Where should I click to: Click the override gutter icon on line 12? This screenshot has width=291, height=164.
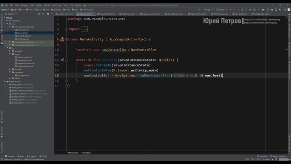click(x=62, y=60)
